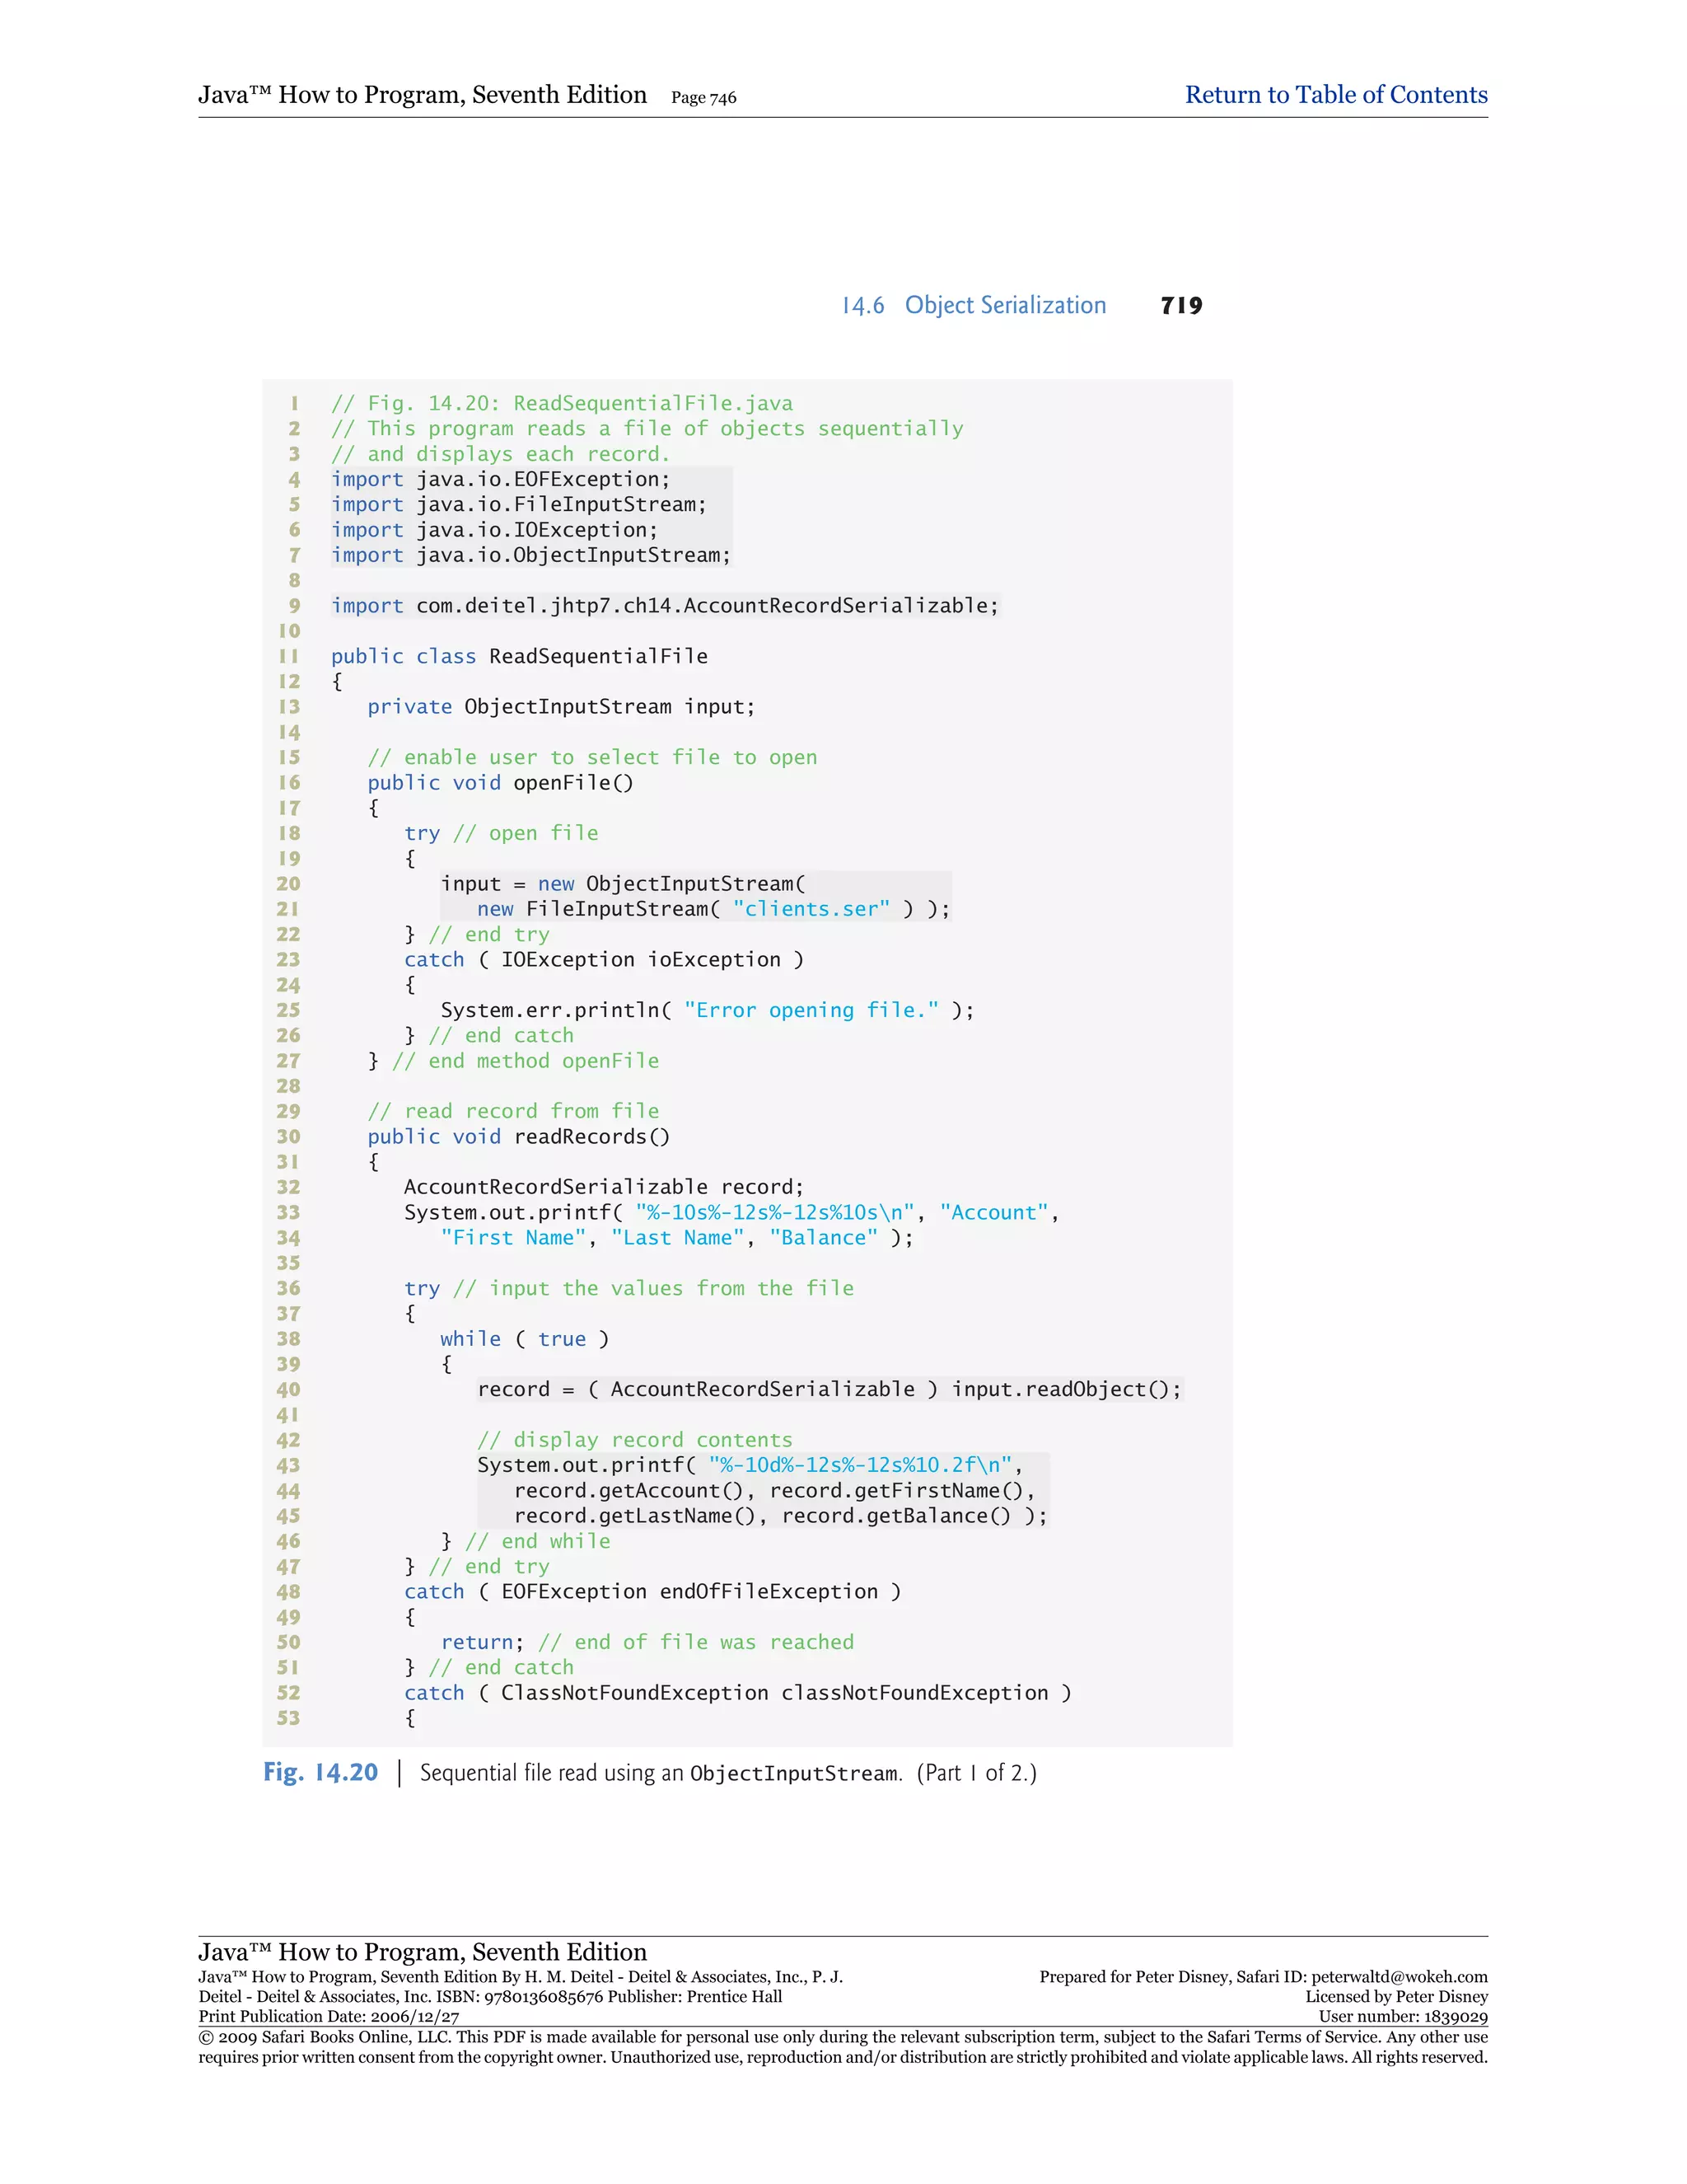Click the input.readObject() code line
This screenshot has width=1687, height=2184.
click(829, 1389)
